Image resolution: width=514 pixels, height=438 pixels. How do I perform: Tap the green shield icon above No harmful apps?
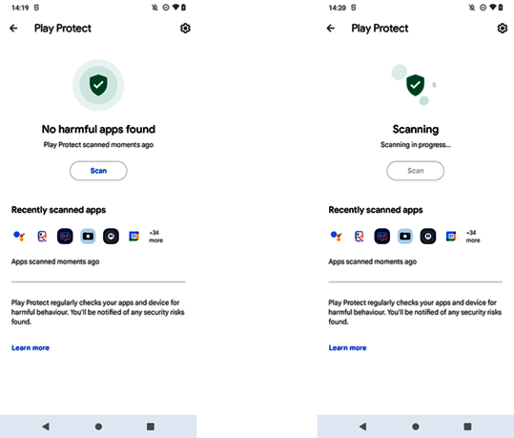tap(98, 85)
